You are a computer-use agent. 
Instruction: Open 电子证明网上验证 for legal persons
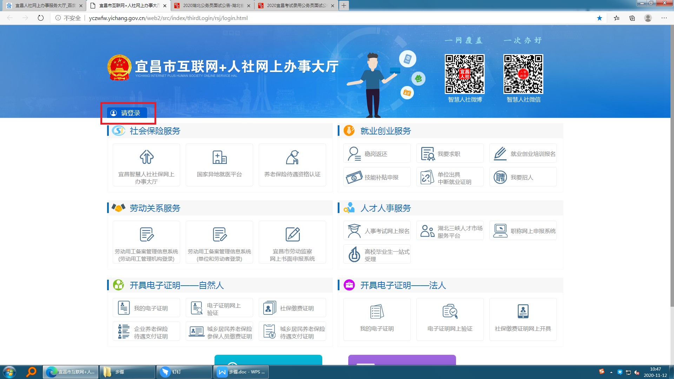pos(450,319)
